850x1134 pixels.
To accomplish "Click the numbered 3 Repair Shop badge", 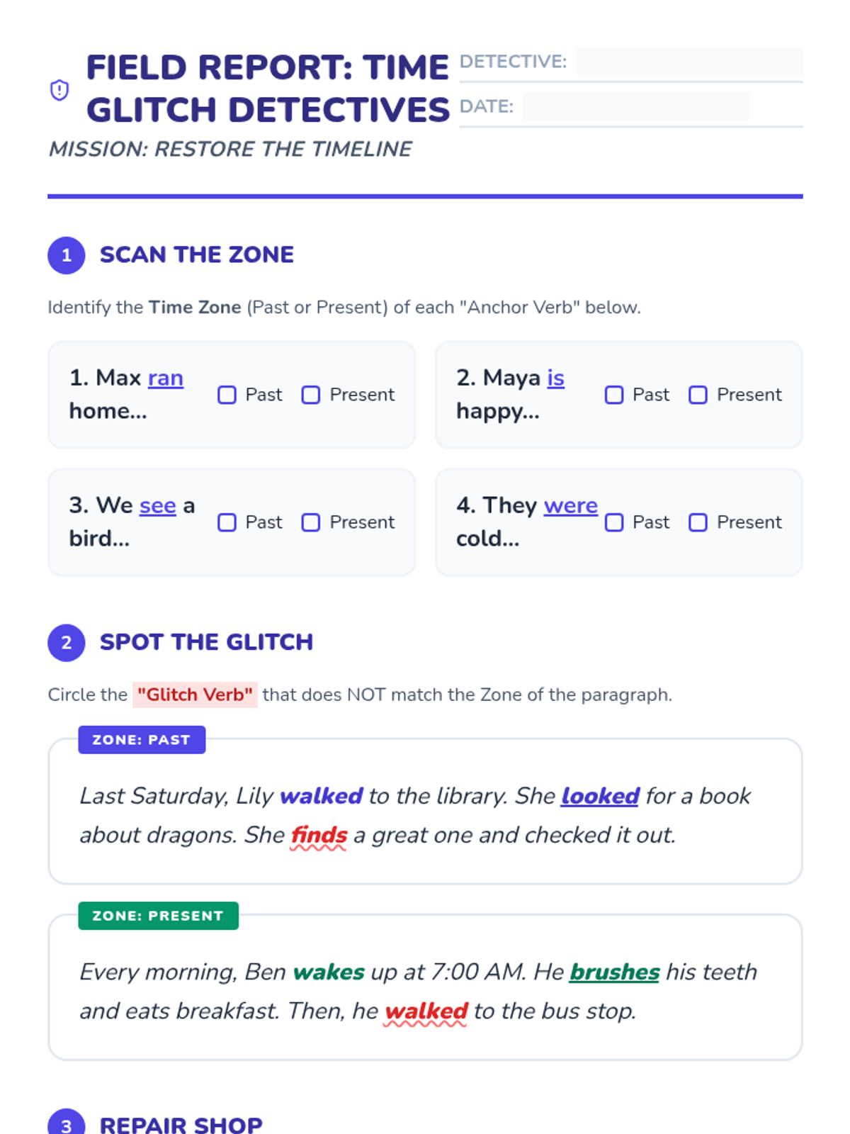I will pos(67,1124).
